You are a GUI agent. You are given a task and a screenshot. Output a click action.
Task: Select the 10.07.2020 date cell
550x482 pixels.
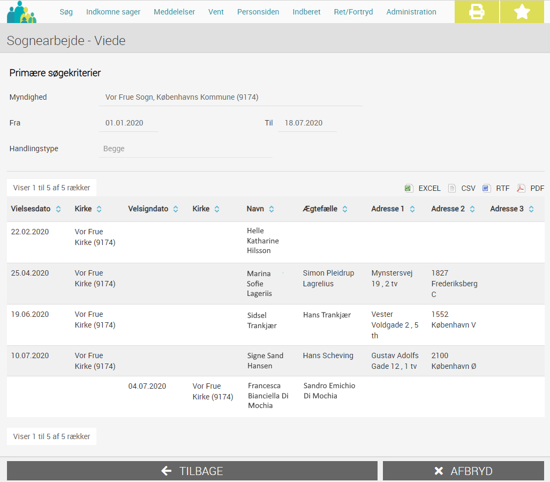pos(30,355)
